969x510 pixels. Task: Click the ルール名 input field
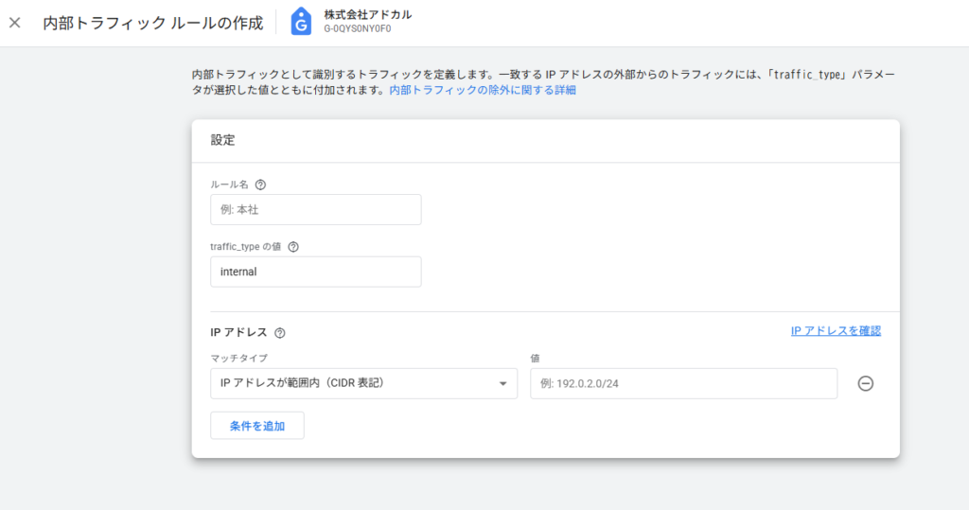pyautogui.click(x=315, y=210)
